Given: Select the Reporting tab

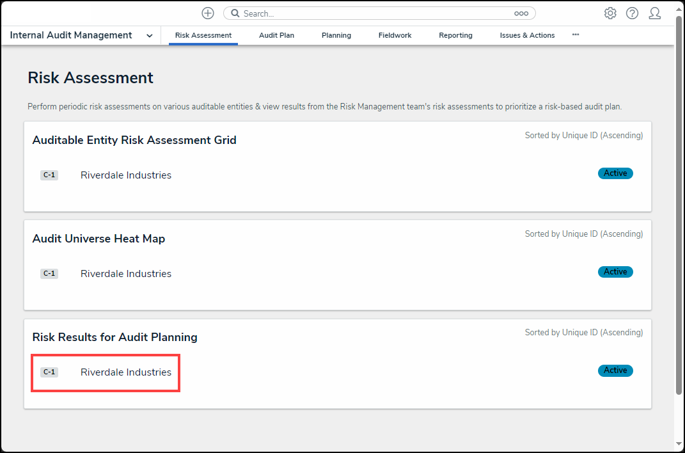Looking at the screenshot, I should pyautogui.click(x=455, y=36).
